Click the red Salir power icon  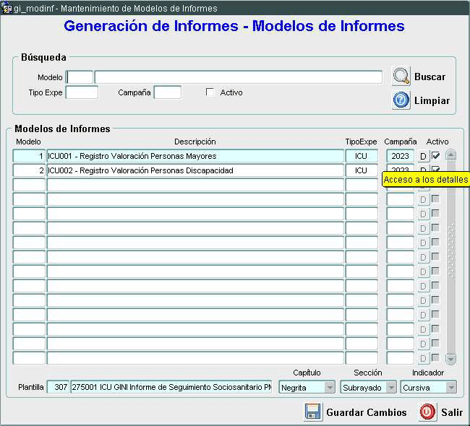(427, 412)
